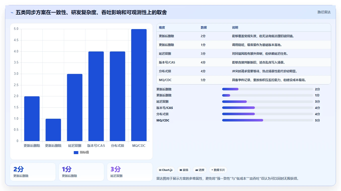Click the 1分 cell in the table
The width and height of the screenshot is (341, 191).
(x=203, y=45)
